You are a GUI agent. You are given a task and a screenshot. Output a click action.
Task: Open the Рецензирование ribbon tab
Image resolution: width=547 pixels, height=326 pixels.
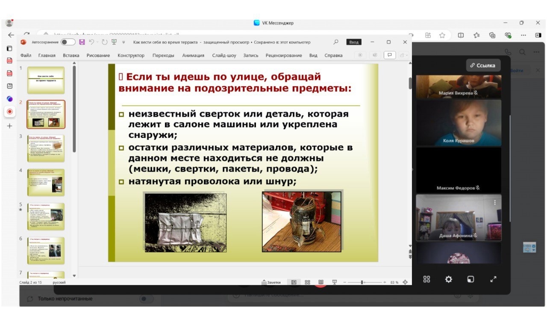tap(284, 55)
